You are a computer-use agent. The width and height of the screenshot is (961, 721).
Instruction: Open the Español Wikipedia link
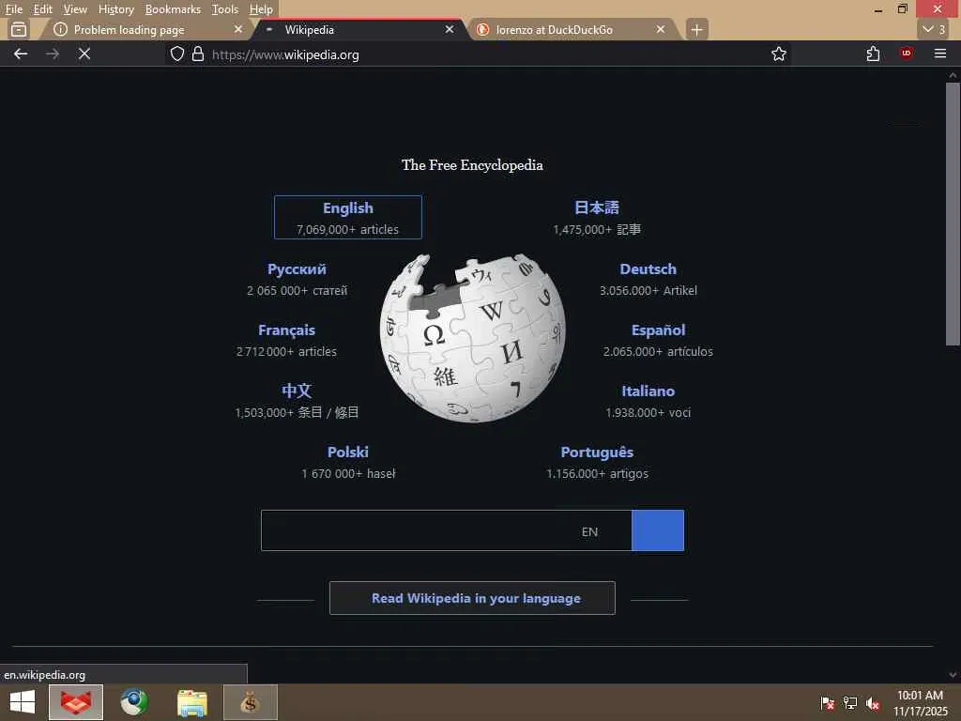pyautogui.click(x=658, y=330)
